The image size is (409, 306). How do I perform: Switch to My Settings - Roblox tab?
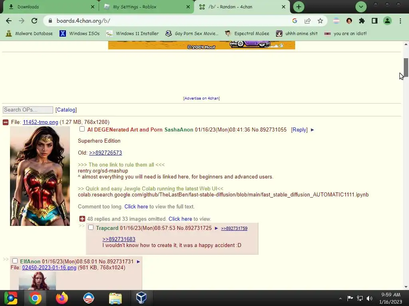click(x=146, y=7)
